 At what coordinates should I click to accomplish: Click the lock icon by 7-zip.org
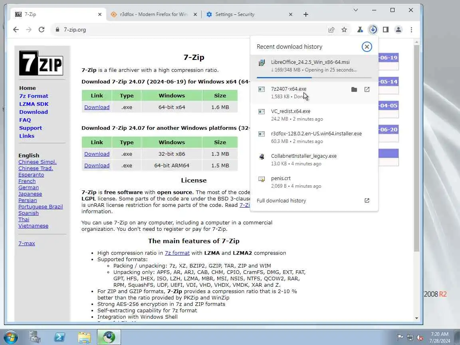pos(57,30)
